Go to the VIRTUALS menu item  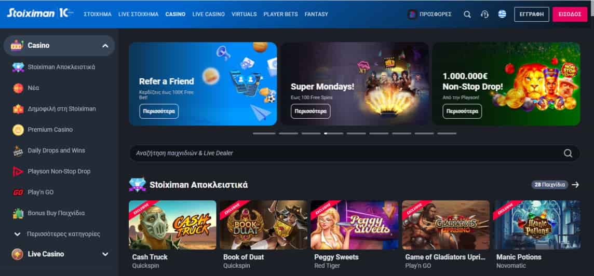tap(244, 15)
